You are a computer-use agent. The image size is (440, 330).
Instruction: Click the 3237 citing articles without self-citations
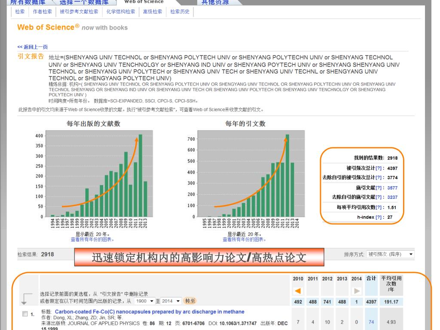click(x=392, y=197)
